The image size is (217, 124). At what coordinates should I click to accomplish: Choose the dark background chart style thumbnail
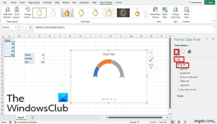click(x=123, y=13)
